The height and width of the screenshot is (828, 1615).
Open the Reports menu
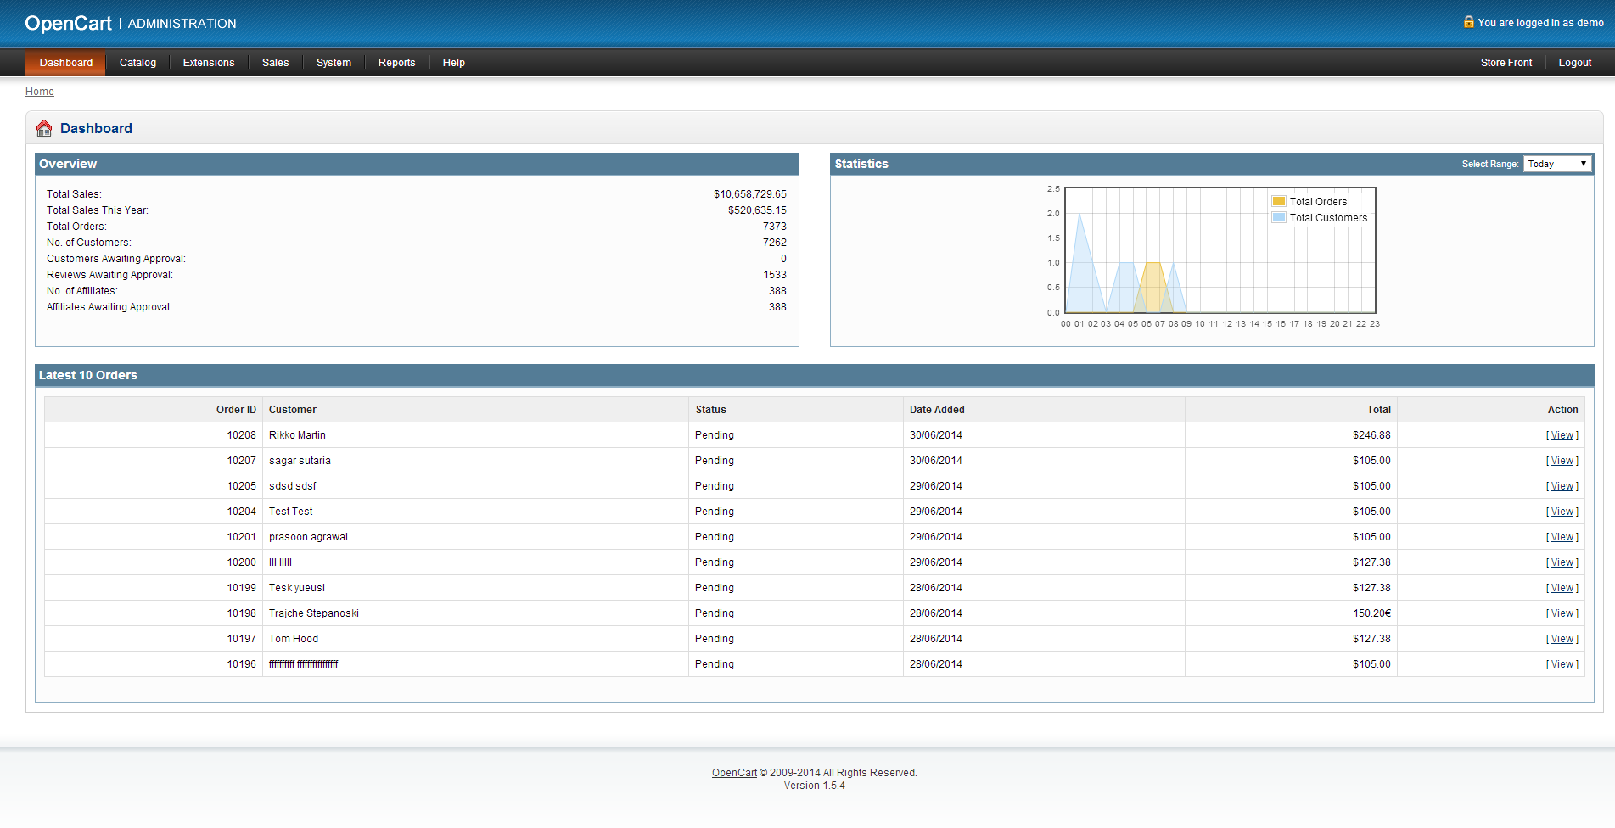pos(396,63)
